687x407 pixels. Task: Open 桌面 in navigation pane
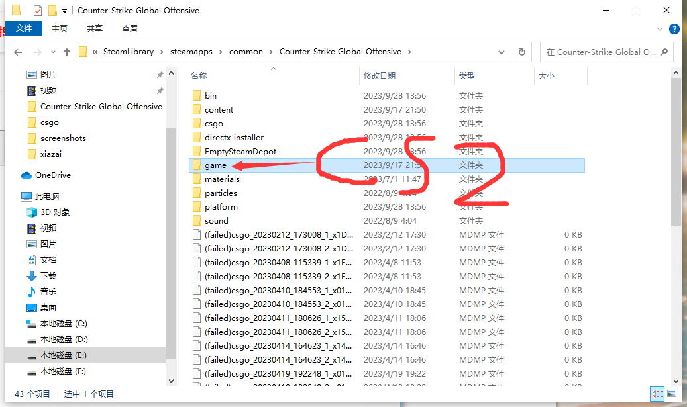pos(48,307)
